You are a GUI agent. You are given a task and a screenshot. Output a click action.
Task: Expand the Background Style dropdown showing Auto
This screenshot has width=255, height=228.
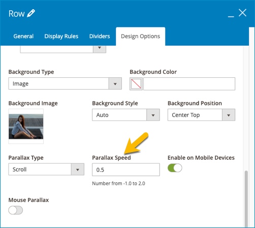click(126, 115)
